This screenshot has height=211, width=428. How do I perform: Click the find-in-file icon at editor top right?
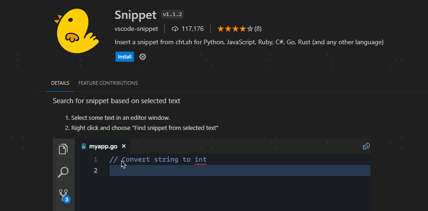coord(366,146)
